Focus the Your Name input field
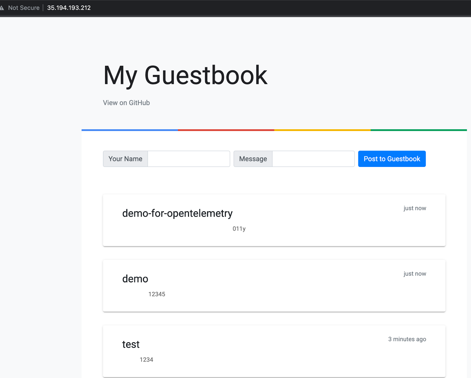 click(189, 159)
